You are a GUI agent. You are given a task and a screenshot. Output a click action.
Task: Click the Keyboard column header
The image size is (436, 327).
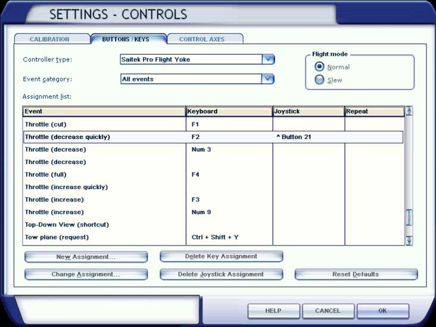[x=229, y=111]
